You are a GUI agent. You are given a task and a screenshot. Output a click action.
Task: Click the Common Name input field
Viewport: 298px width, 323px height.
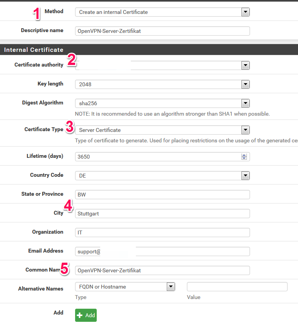(x=163, y=270)
